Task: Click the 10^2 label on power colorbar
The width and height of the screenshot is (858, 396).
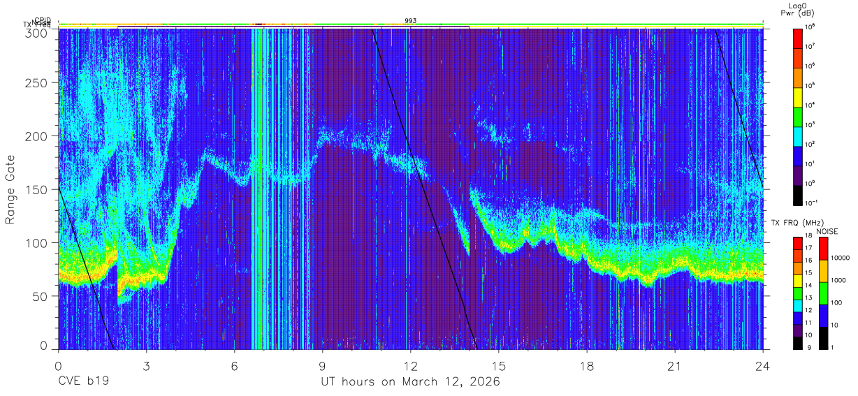Action: (810, 144)
